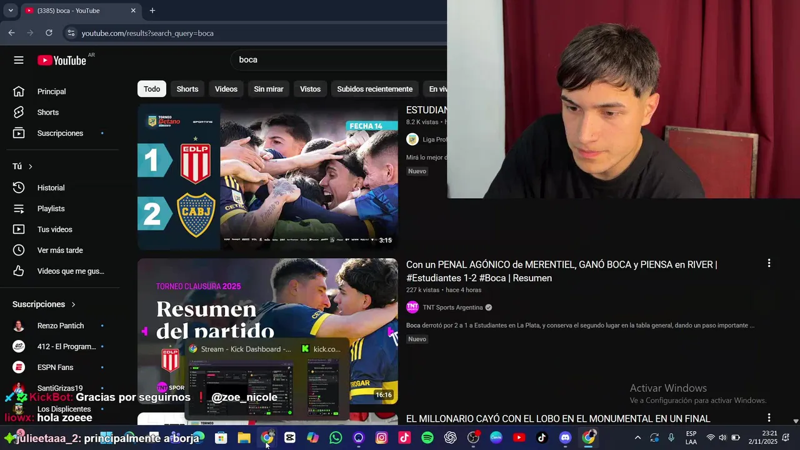Click the Chrome address bar URL
800x450 pixels.
[x=147, y=33]
